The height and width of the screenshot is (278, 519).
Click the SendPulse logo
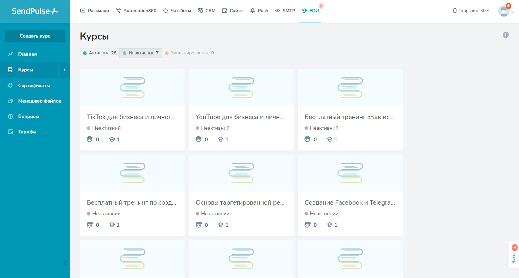pyautogui.click(x=35, y=11)
